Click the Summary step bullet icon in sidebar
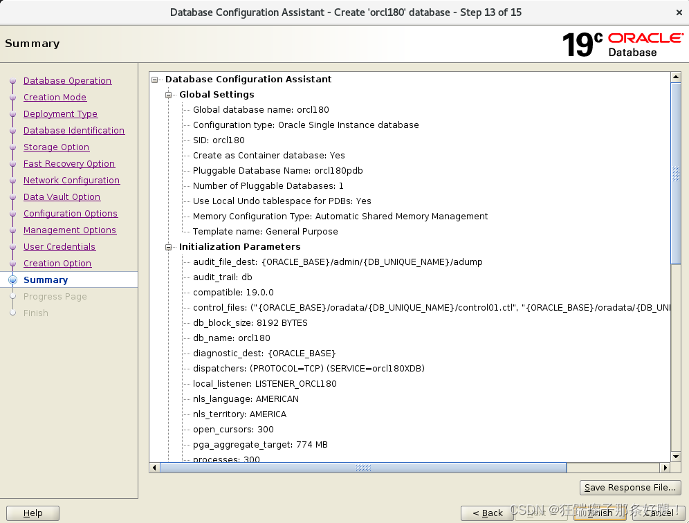 (14, 279)
